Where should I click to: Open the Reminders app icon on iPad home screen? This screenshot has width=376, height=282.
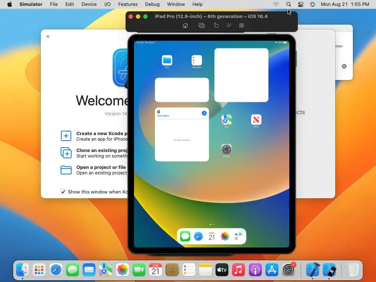click(x=197, y=60)
